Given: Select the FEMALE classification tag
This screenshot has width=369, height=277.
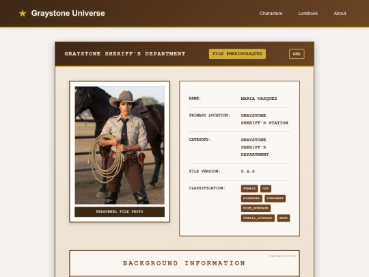Looking at the screenshot, I should pos(249,189).
